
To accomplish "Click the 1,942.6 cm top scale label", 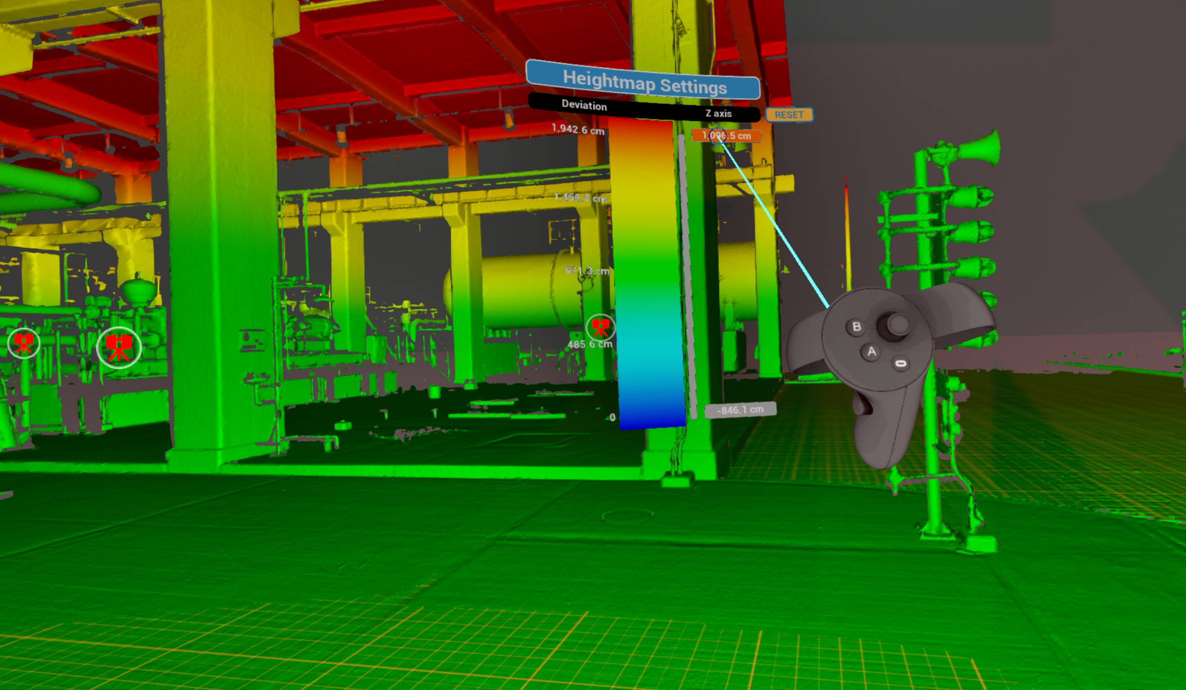I will [x=578, y=129].
